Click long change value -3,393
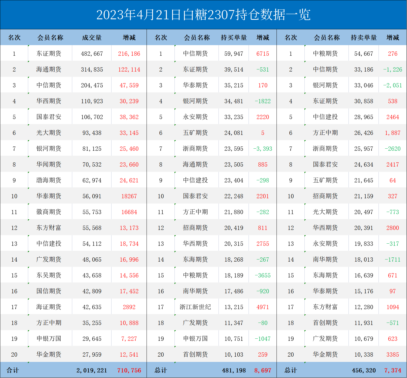The width and height of the screenshot is (407, 378). (x=263, y=149)
